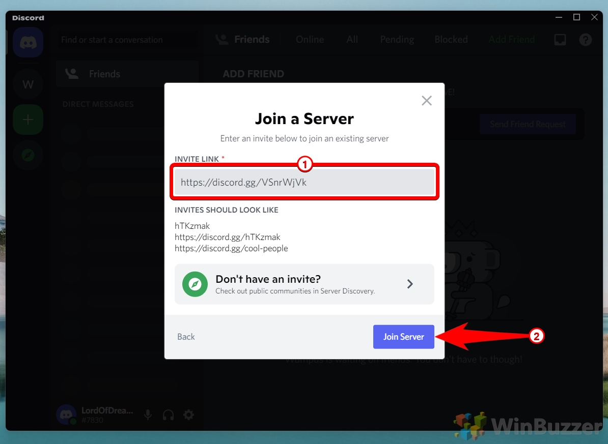Screen dimensions: 608x444
Task: Maximize the Discord window
Action: pyautogui.click(x=576, y=17)
